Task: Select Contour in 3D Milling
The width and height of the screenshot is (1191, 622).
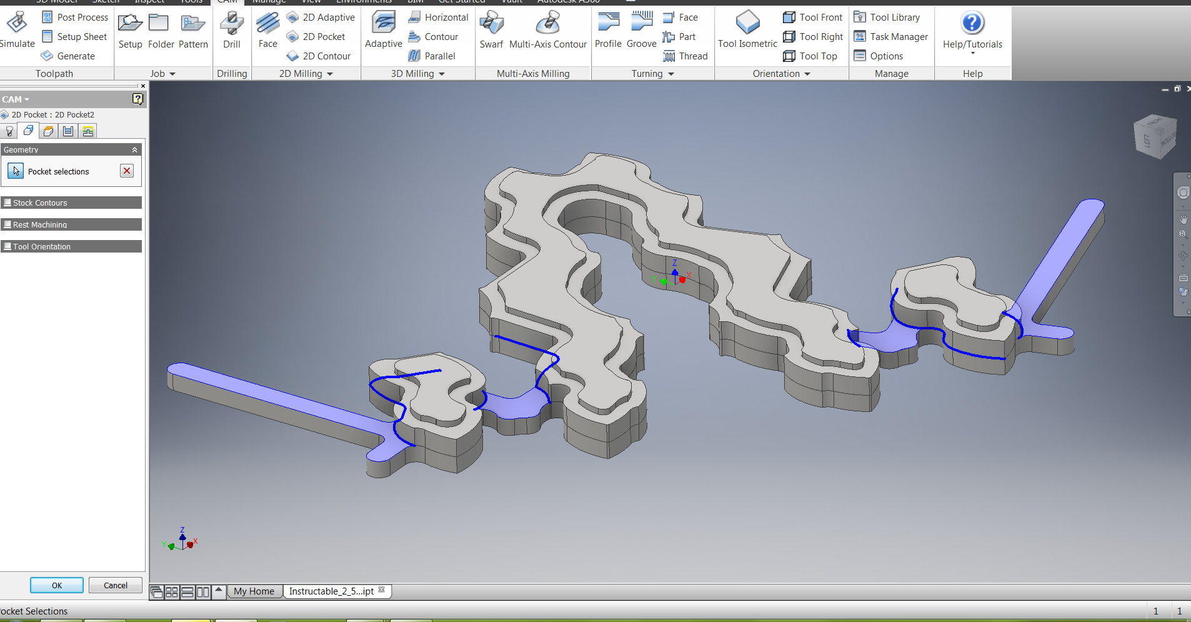Action: tap(433, 37)
